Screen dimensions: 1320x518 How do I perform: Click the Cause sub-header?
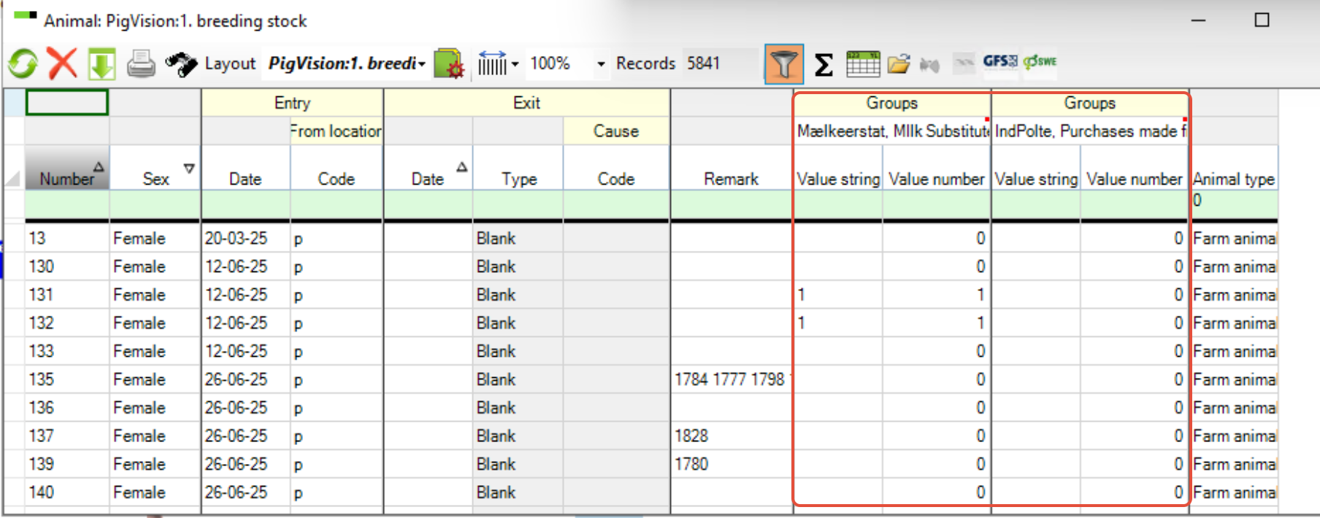pyautogui.click(x=616, y=131)
